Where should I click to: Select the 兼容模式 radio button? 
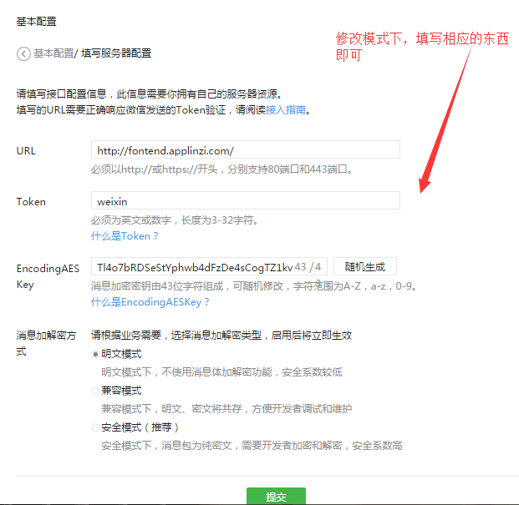click(x=95, y=391)
